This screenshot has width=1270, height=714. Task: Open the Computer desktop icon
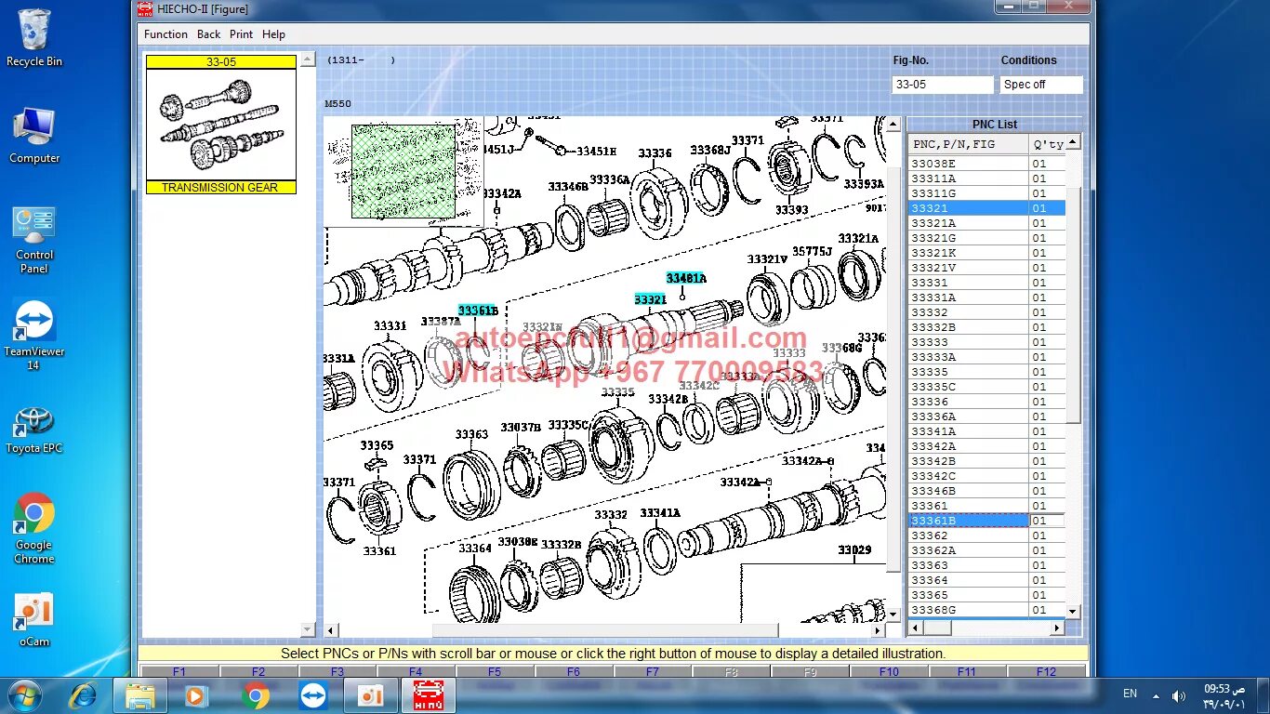click(x=34, y=136)
